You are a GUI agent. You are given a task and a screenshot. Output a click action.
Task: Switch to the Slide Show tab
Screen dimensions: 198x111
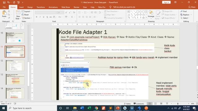(66, 7)
